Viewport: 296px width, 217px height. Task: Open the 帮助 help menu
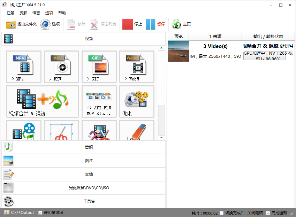click(62, 13)
